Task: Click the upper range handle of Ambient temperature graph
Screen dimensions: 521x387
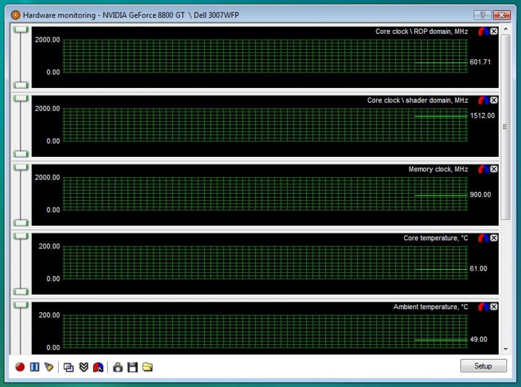Action: (x=21, y=305)
